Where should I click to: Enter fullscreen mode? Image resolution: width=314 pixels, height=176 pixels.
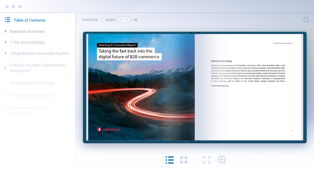207,160
